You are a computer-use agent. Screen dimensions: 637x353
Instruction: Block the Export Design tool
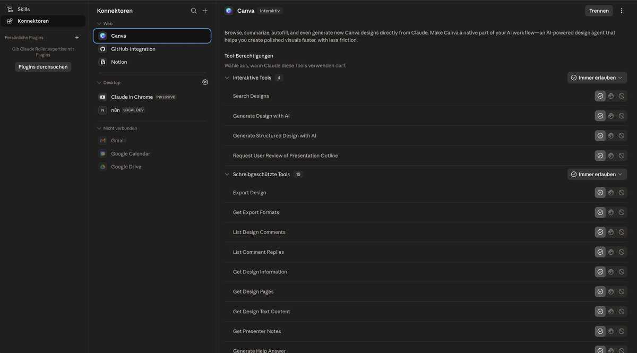click(x=622, y=193)
